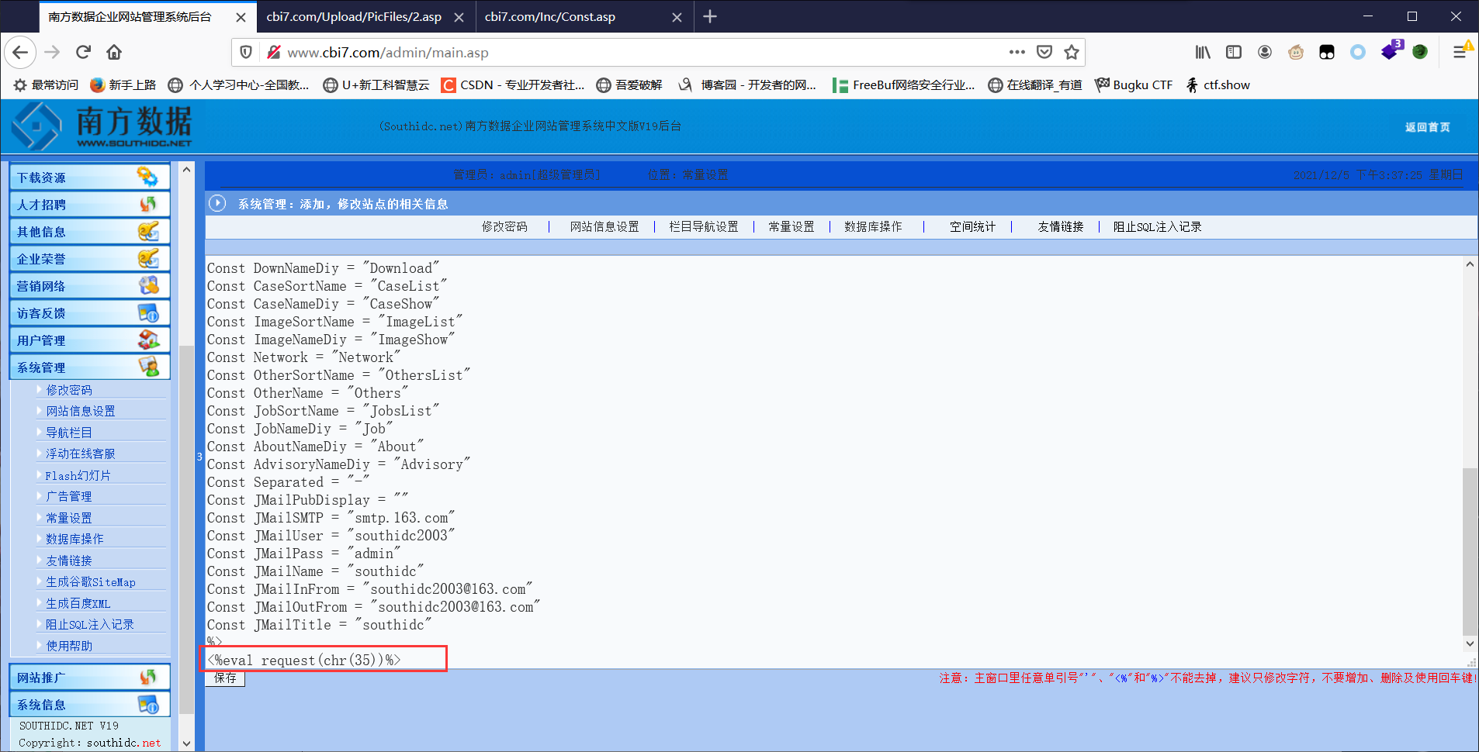The width and height of the screenshot is (1479, 752).
Task: Open new browser tab
Action: pyautogui.click(x=710, y=16)
